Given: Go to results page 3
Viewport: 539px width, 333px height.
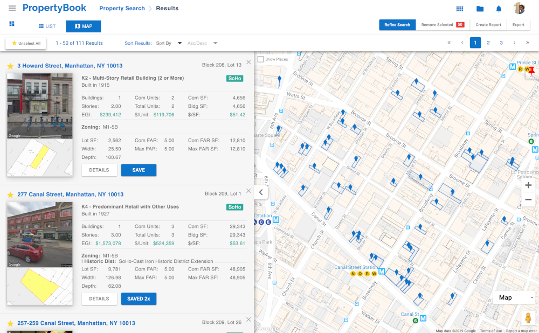Looking at the screenshot, I should pos(501,43).
